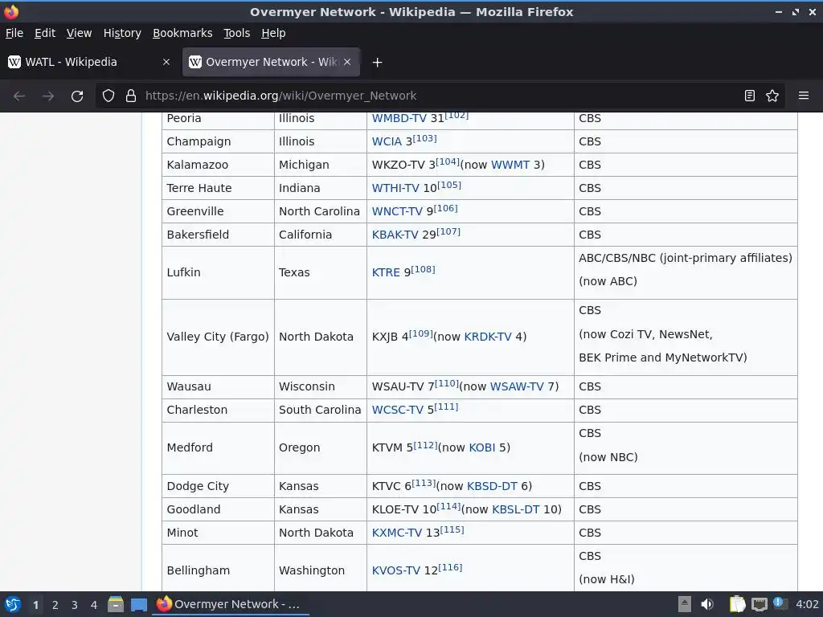Click citation reference [111]
Viewport: 823px width, 617px height.
446,407
